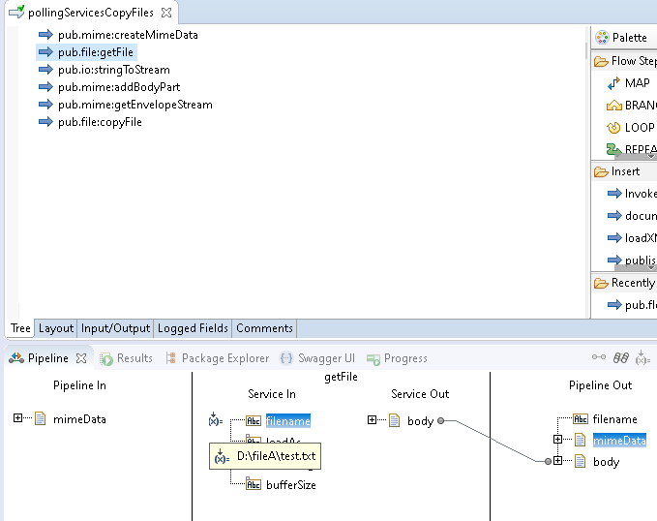Switch to the Tree tab
The image size is (657, 521).
coord(20,328)
